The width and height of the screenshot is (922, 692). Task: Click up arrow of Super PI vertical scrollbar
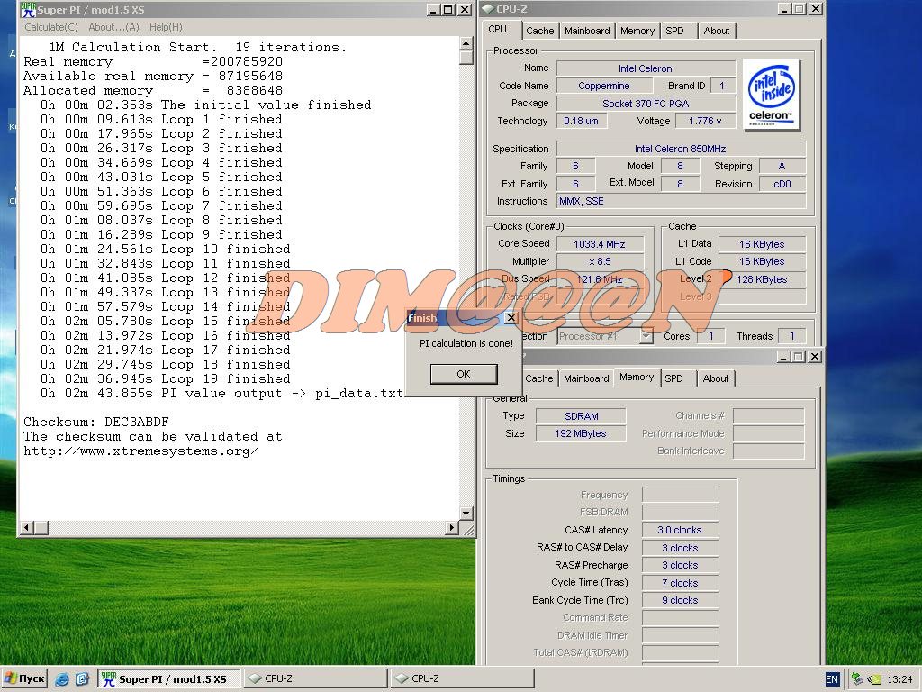[x=466, y=43]
